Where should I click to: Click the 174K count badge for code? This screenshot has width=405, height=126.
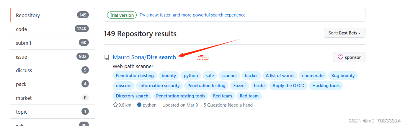(x=82, y=29)
